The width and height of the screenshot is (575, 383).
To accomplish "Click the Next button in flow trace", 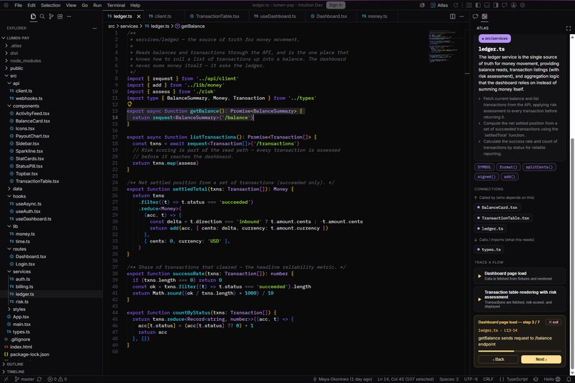I will (541, 359).
